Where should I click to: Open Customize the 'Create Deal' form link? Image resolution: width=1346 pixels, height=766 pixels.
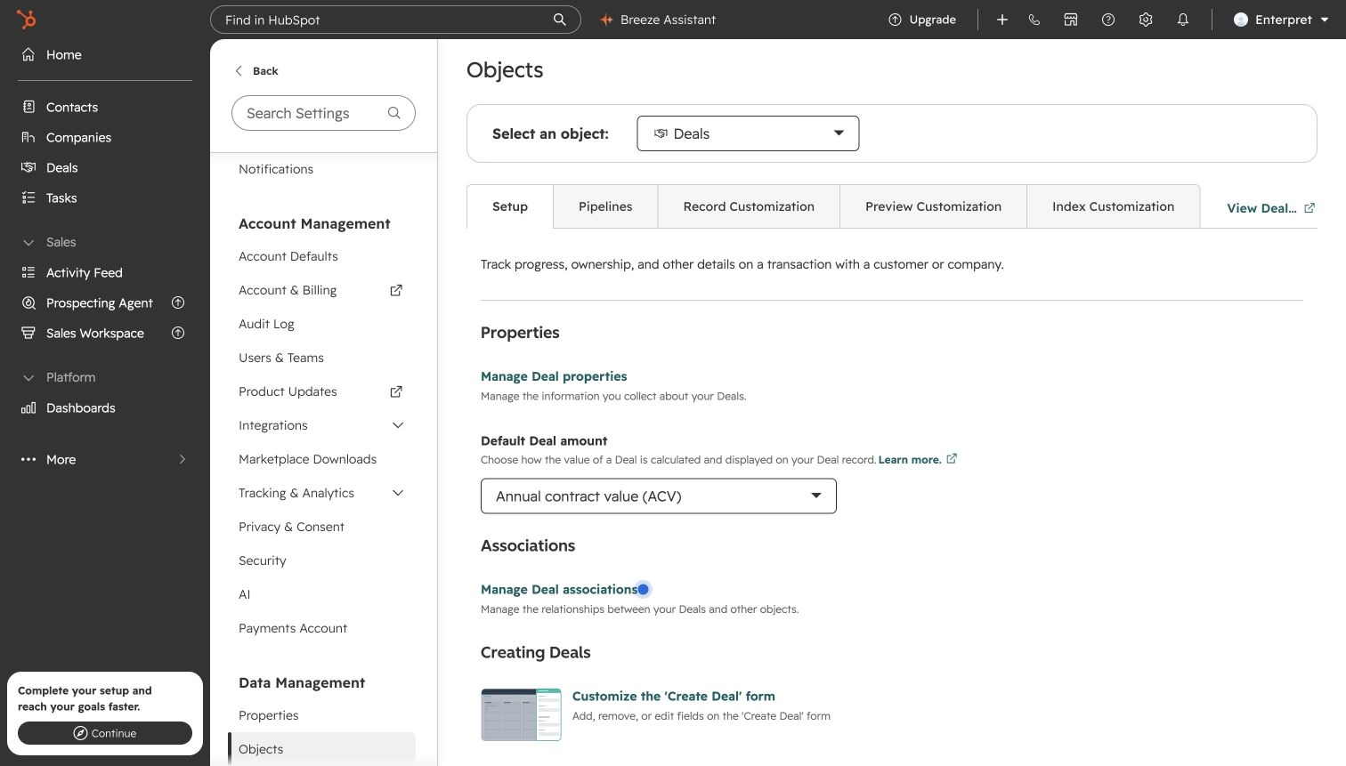click(673, 696)
